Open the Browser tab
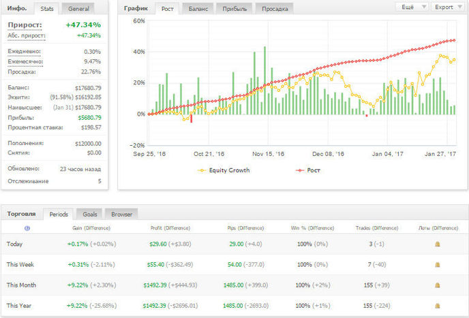 (121, 214)
